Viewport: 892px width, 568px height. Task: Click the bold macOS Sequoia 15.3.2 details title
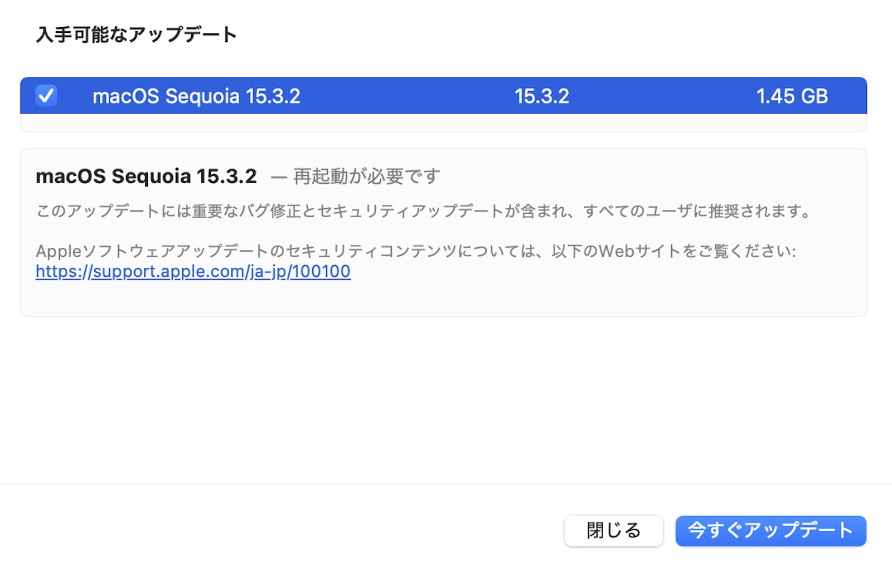pos(146,177)
